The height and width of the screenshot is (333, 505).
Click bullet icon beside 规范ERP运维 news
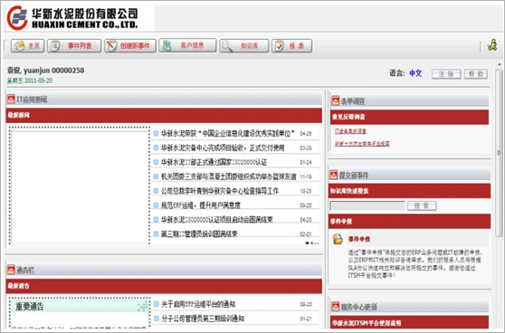(x=156, y=205)
